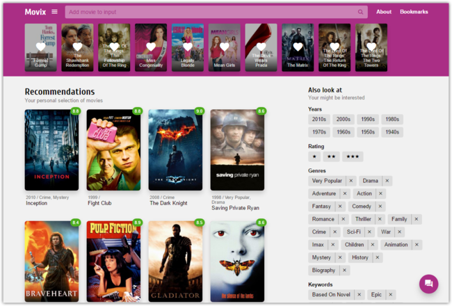Toggle heart on Mean Girls
Viewport: 452px width, 306px height.
point(225,47)
